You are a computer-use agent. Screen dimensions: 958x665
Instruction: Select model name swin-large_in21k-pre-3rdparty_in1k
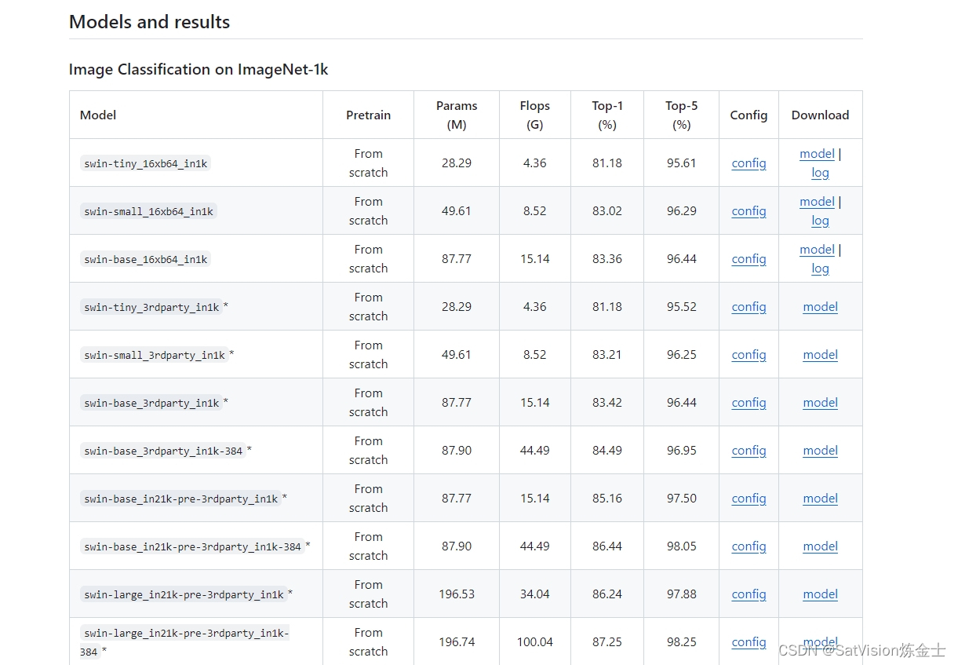click(184, 594)
